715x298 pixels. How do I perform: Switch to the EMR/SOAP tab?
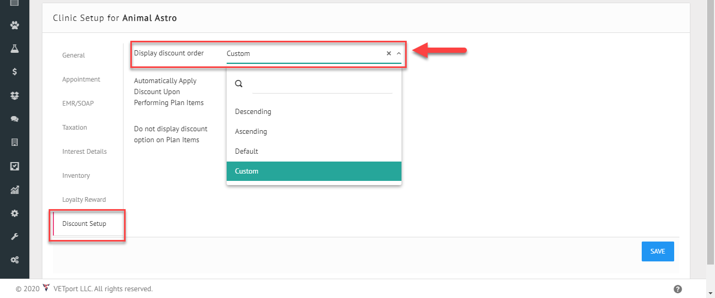tap(78, 104)
